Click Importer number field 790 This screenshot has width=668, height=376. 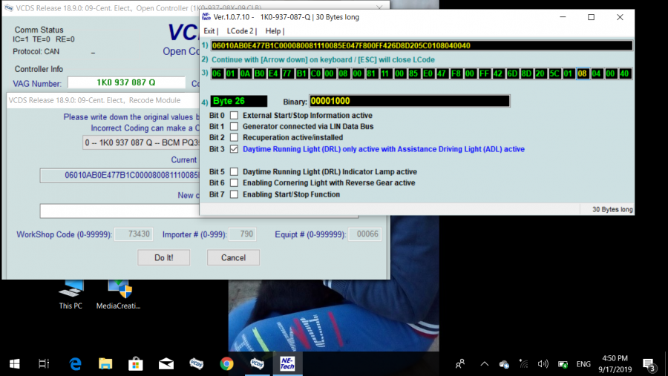[x=242, y=234]
